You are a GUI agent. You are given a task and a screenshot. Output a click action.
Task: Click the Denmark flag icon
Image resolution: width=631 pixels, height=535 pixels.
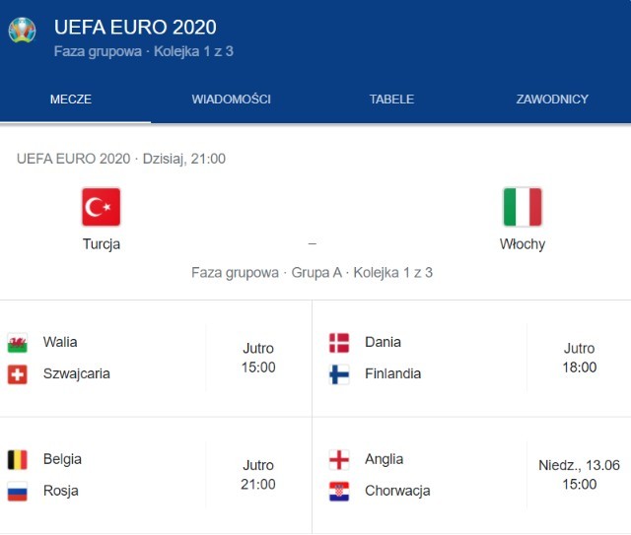point(338,343)
